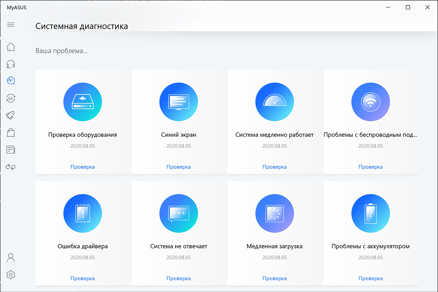
Task: Select the Система не отвечает card icon
Action: click(x=178, y=214)
